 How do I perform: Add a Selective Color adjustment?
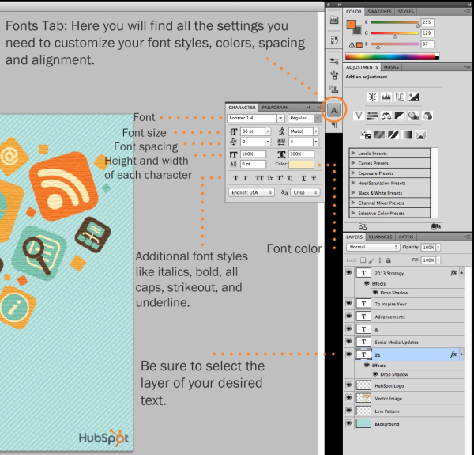[x=421, y=135]
